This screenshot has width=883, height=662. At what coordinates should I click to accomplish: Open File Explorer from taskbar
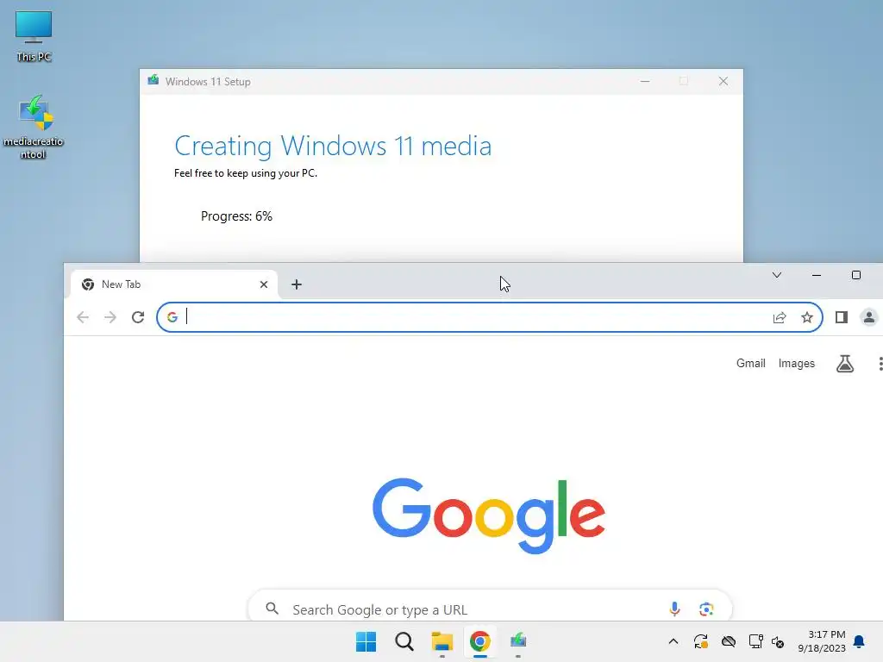(442, 641)
